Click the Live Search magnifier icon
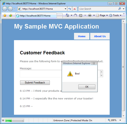Viewport: 127px width, 124px height. click(x=120, y=9)
